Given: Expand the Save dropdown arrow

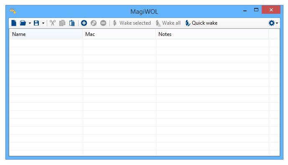Looking at the screenshot, I should click(x=43, y=23).
